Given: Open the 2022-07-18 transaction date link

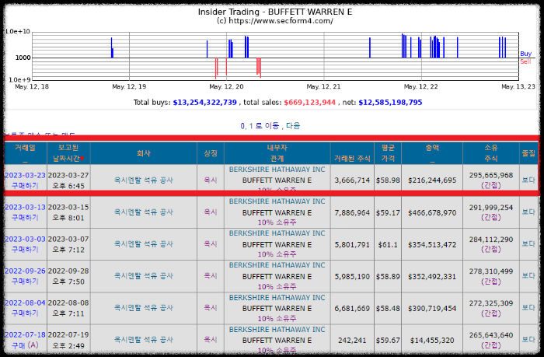Looking at the screenshot, I should 25,335.
